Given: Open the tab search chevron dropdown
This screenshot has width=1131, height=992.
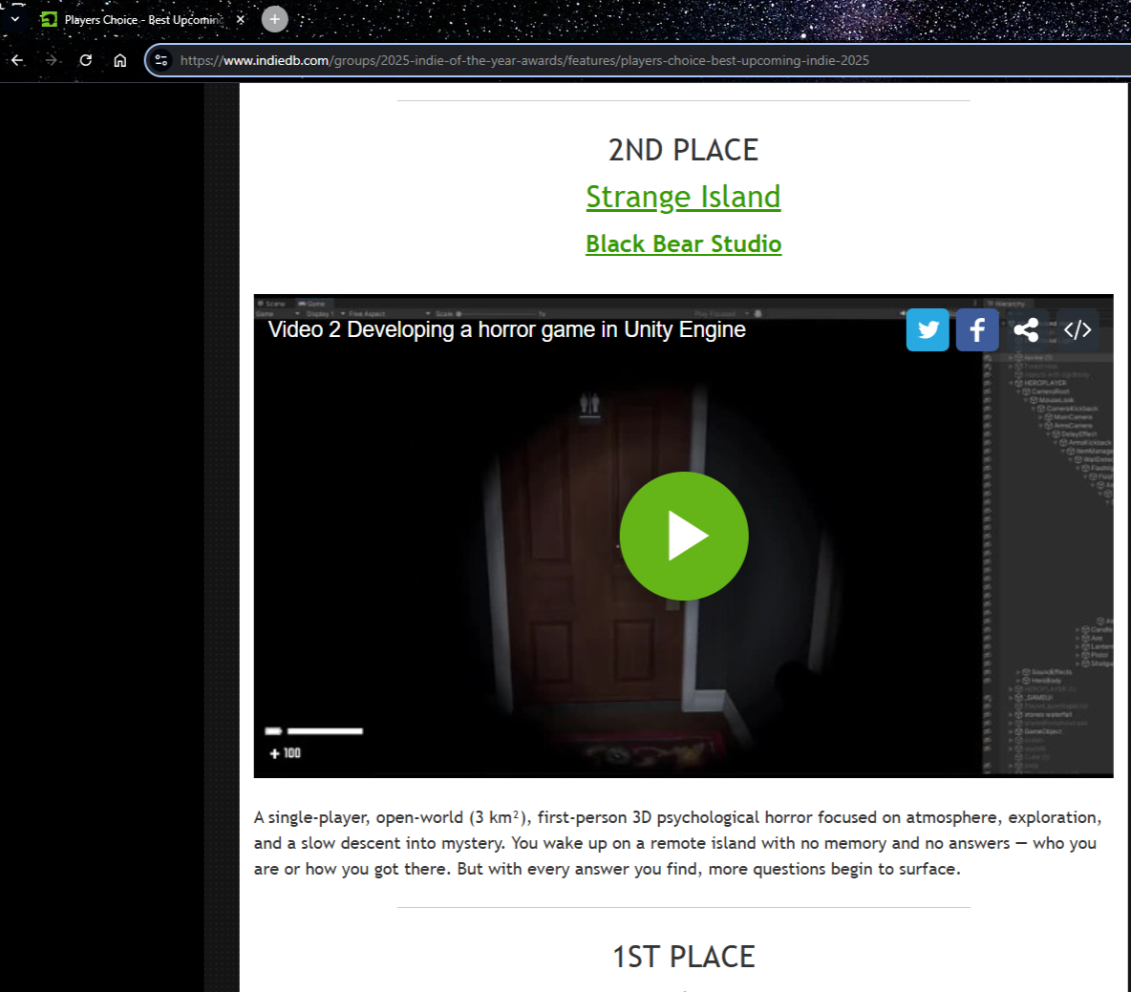Looking at the screenshot, I should [x=15, y=19].
